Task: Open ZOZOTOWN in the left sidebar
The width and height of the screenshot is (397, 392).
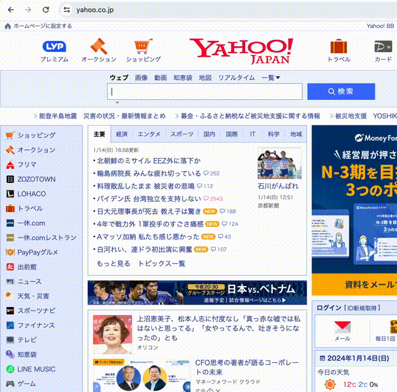Action: coord(36,179)
